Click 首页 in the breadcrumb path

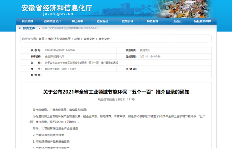coord(42,39)
